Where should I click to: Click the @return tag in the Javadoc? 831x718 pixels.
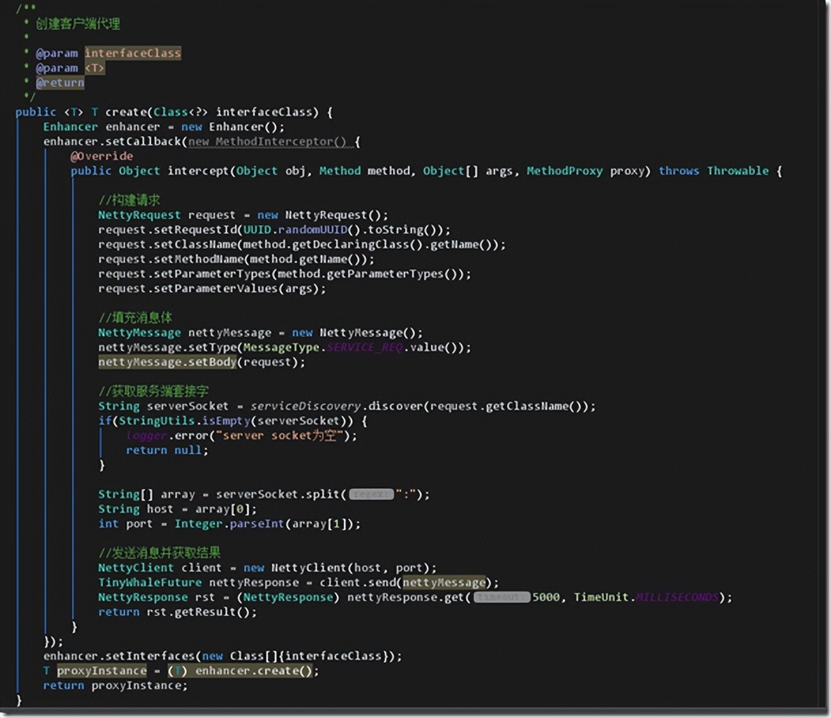60,83
